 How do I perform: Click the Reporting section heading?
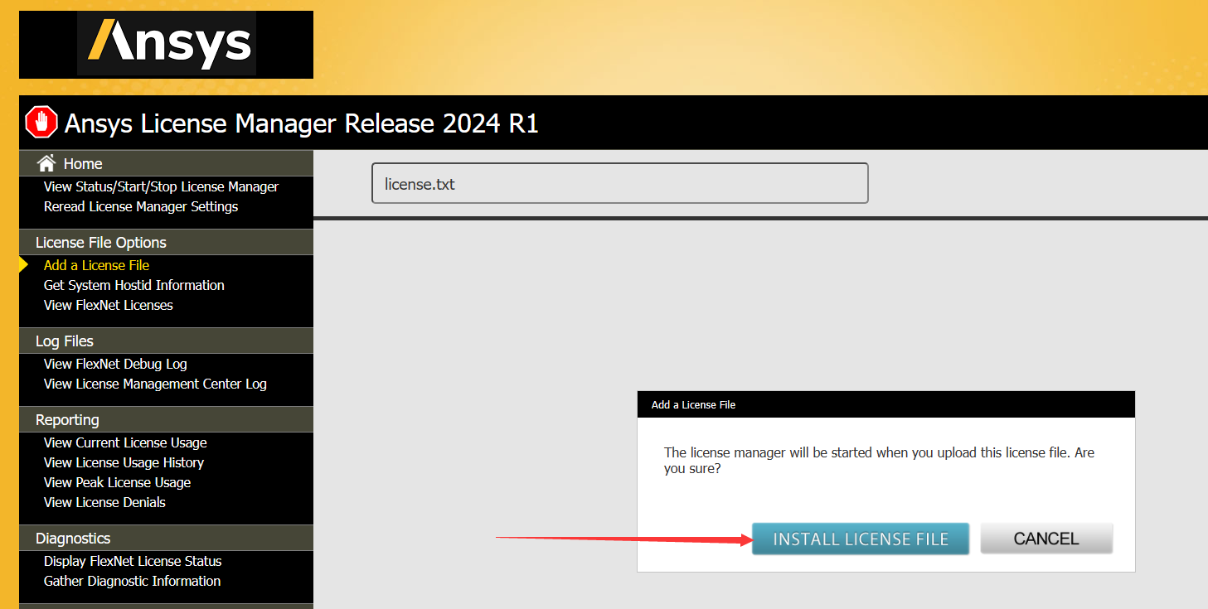click(67, 419)
